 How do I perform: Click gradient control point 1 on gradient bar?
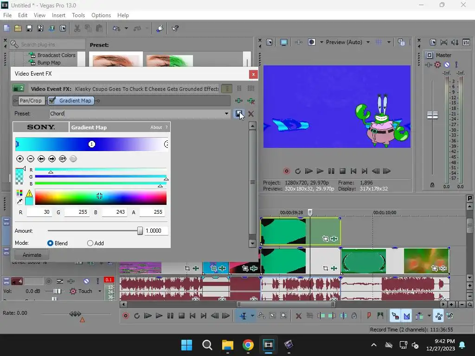(x=91, y=144)
